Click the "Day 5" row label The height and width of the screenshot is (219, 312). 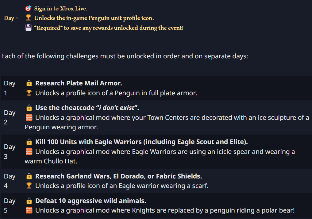10,205
